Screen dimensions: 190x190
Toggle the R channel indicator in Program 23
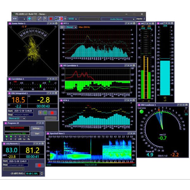[11, 136]
